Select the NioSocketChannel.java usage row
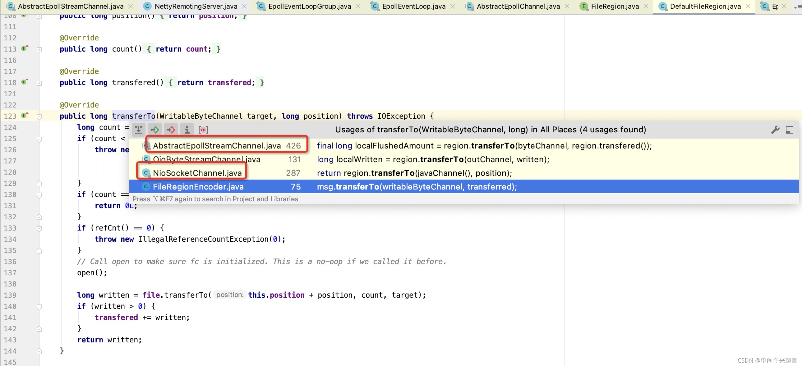Viewport: 802px width, 366px height. [x=197, y=173]
